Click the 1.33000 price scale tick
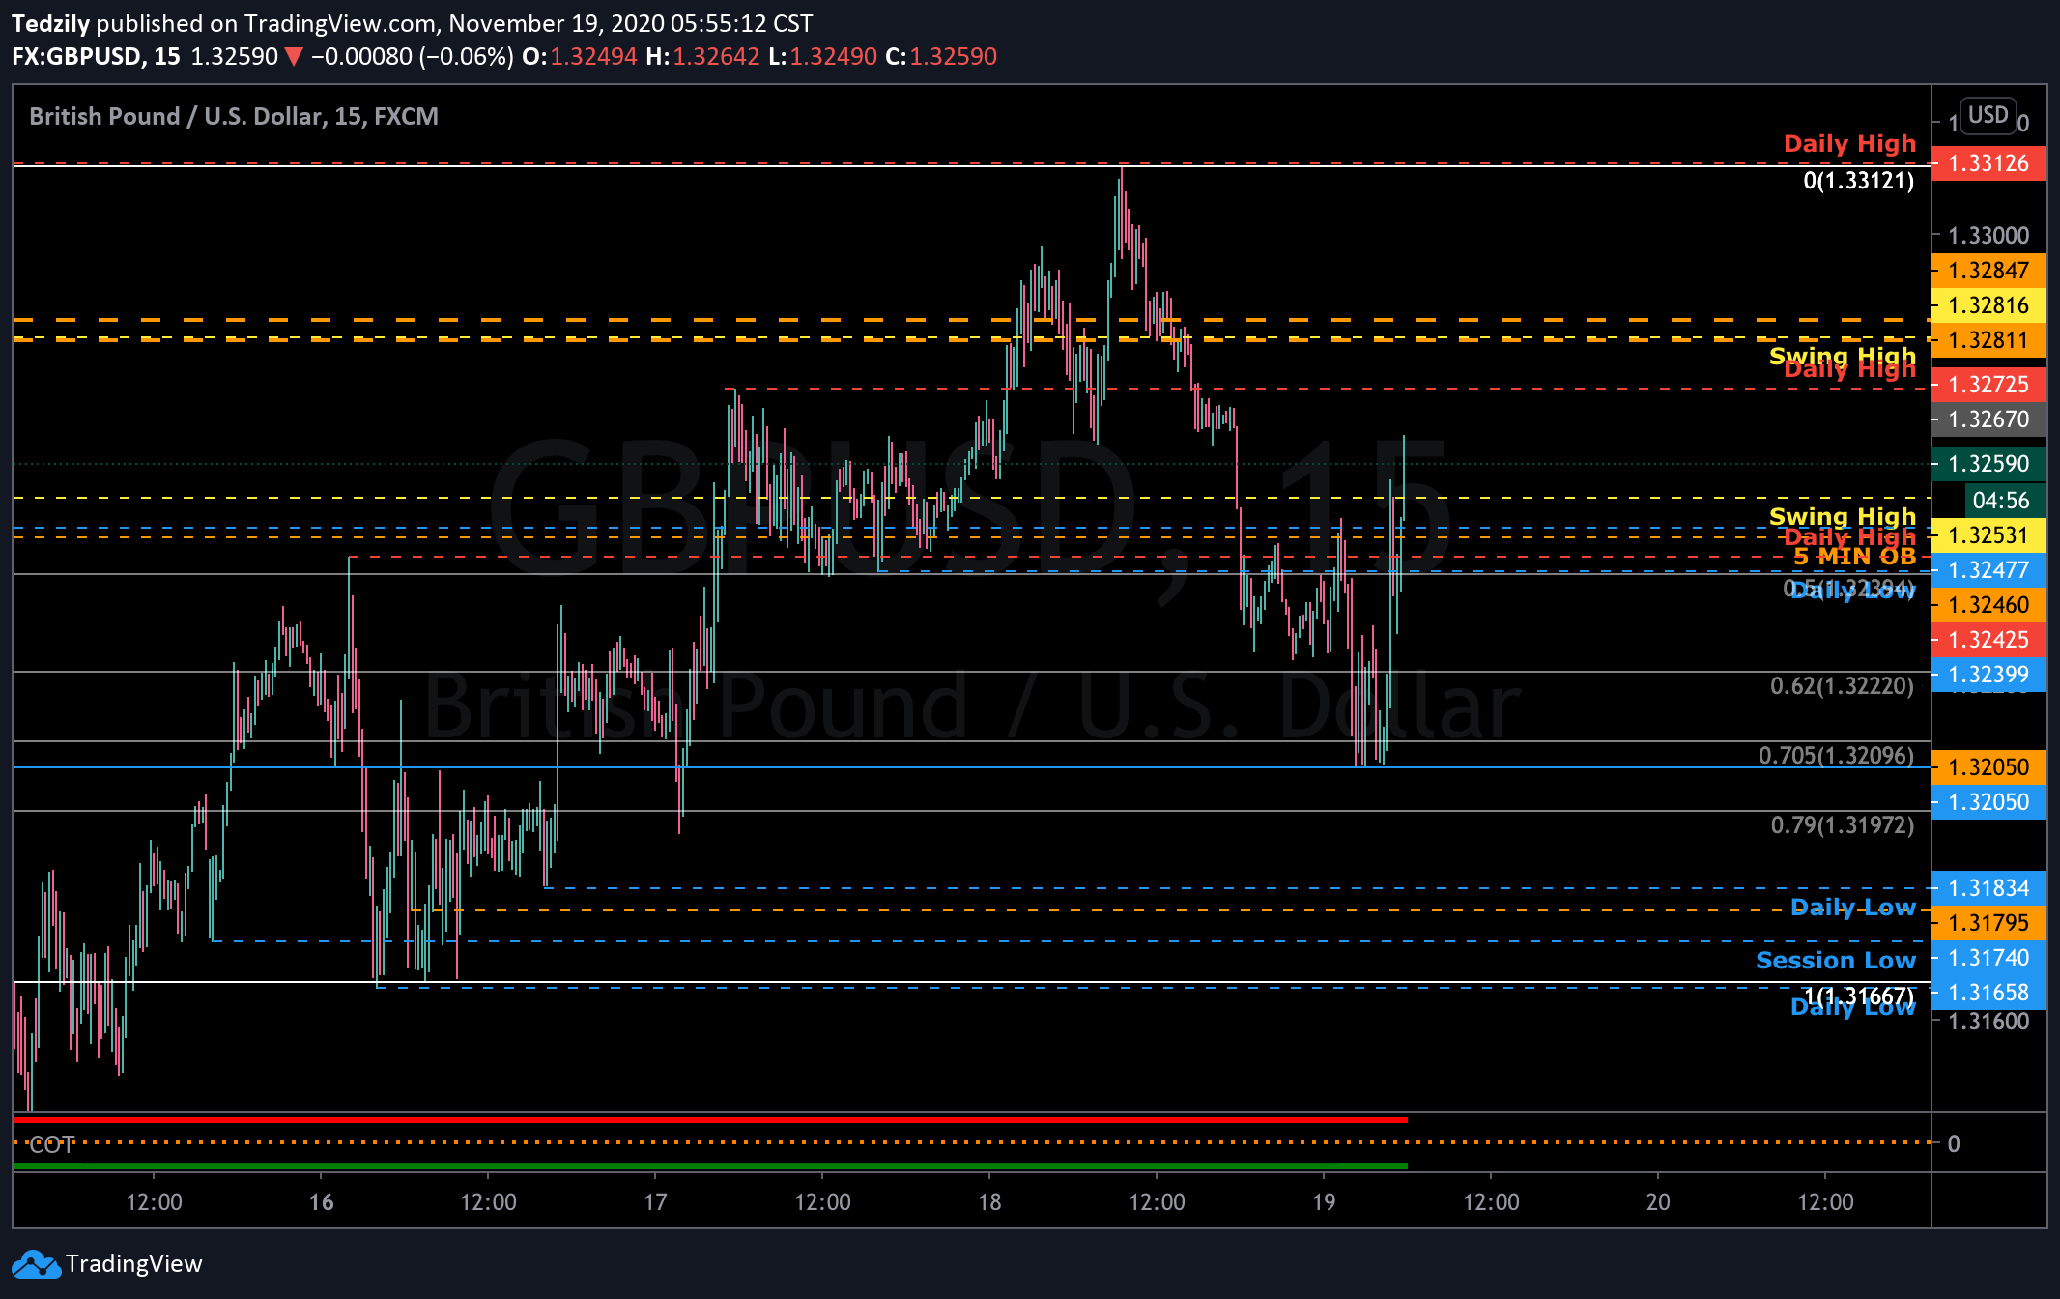The height and width of the screenshot is (1299, 2060). pos(1988,236)
